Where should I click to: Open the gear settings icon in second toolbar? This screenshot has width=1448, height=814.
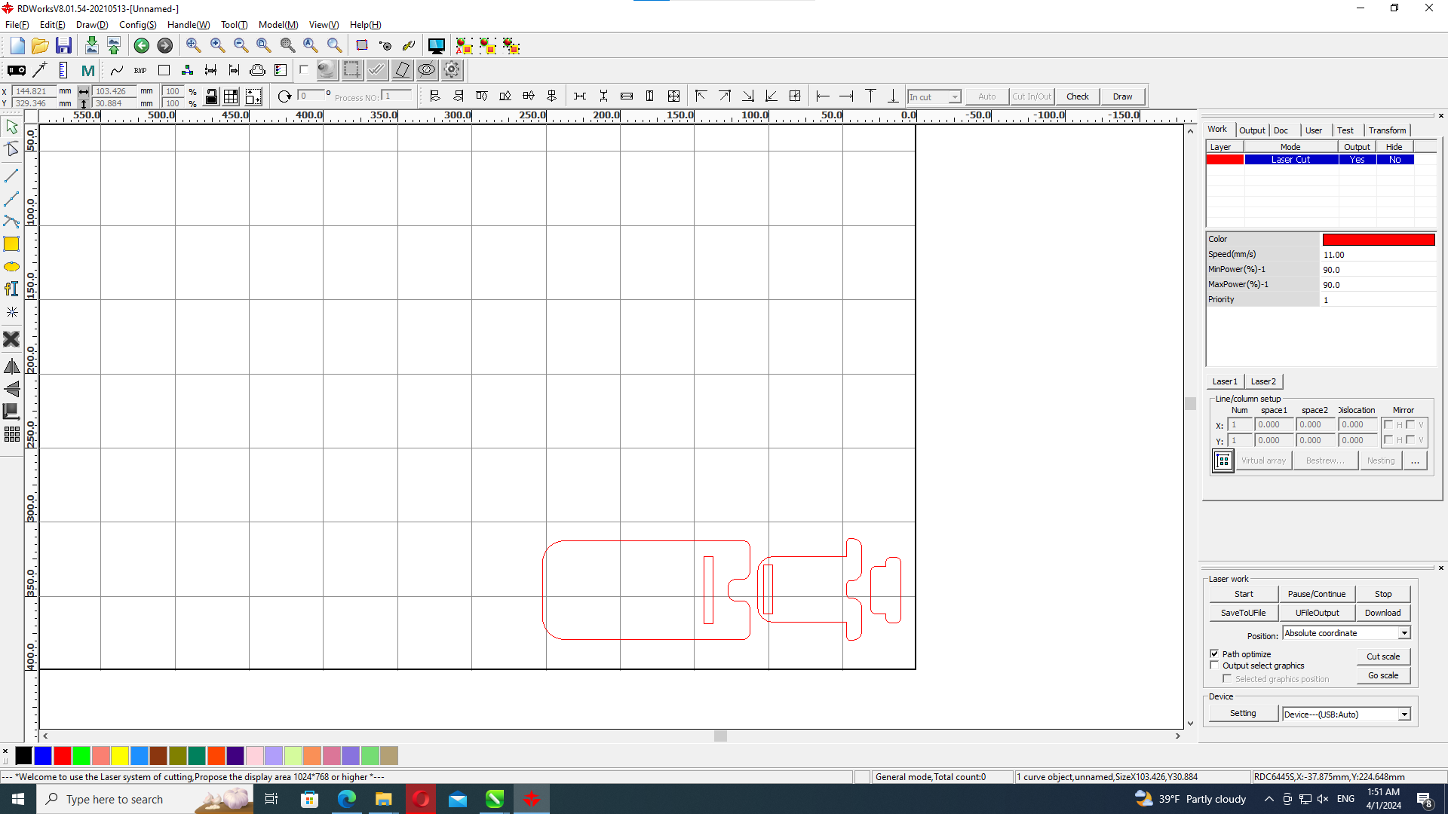452,70
